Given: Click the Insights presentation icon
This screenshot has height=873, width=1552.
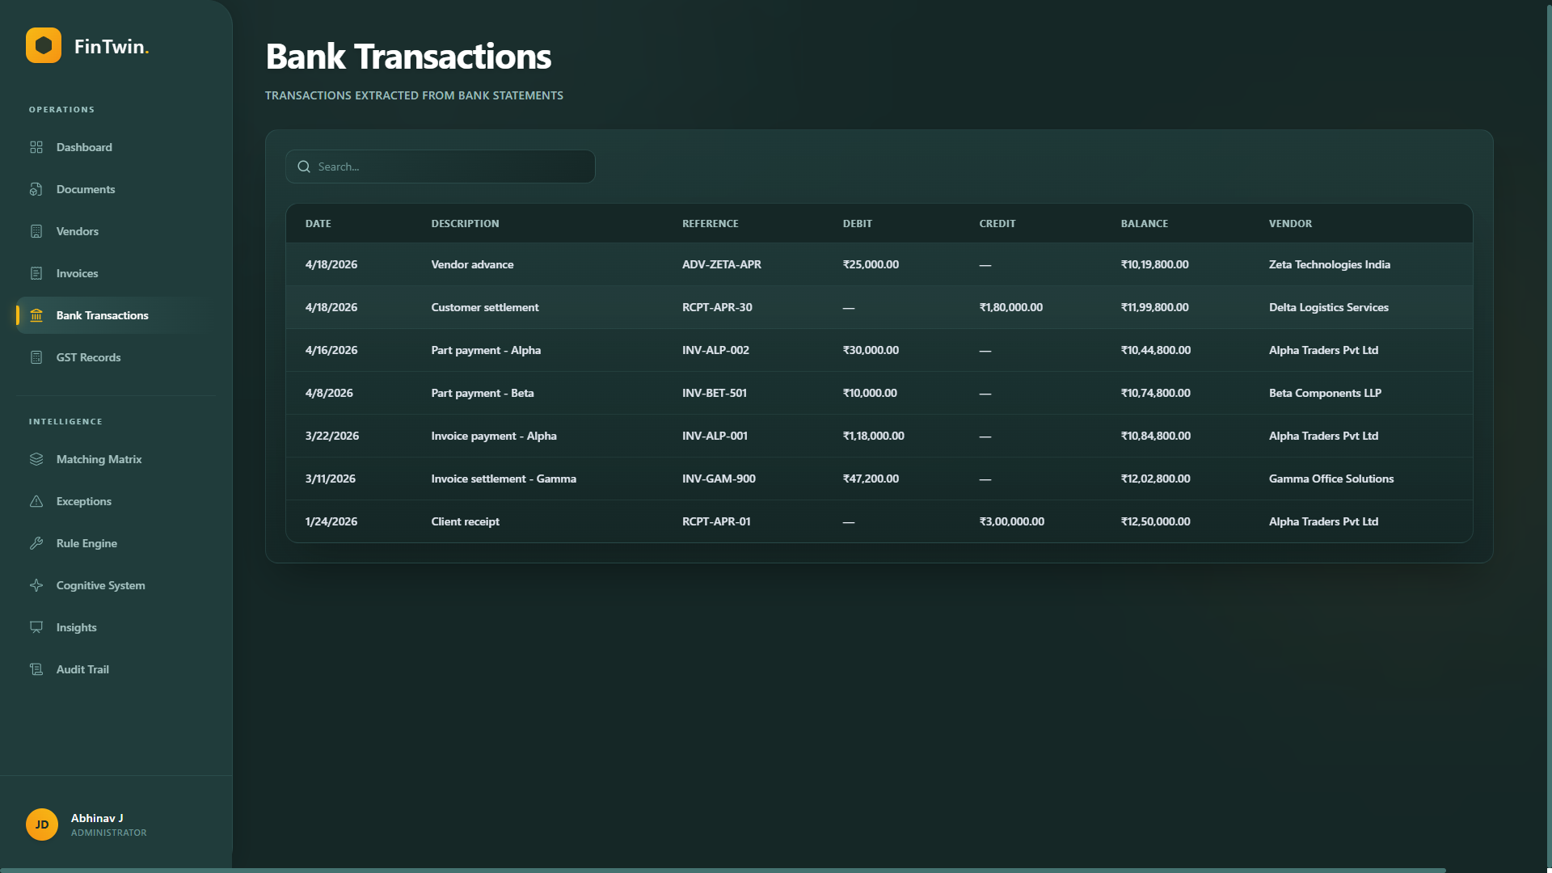Looking at the screenshot, I should pyautogui.click(x=36, y=627).
